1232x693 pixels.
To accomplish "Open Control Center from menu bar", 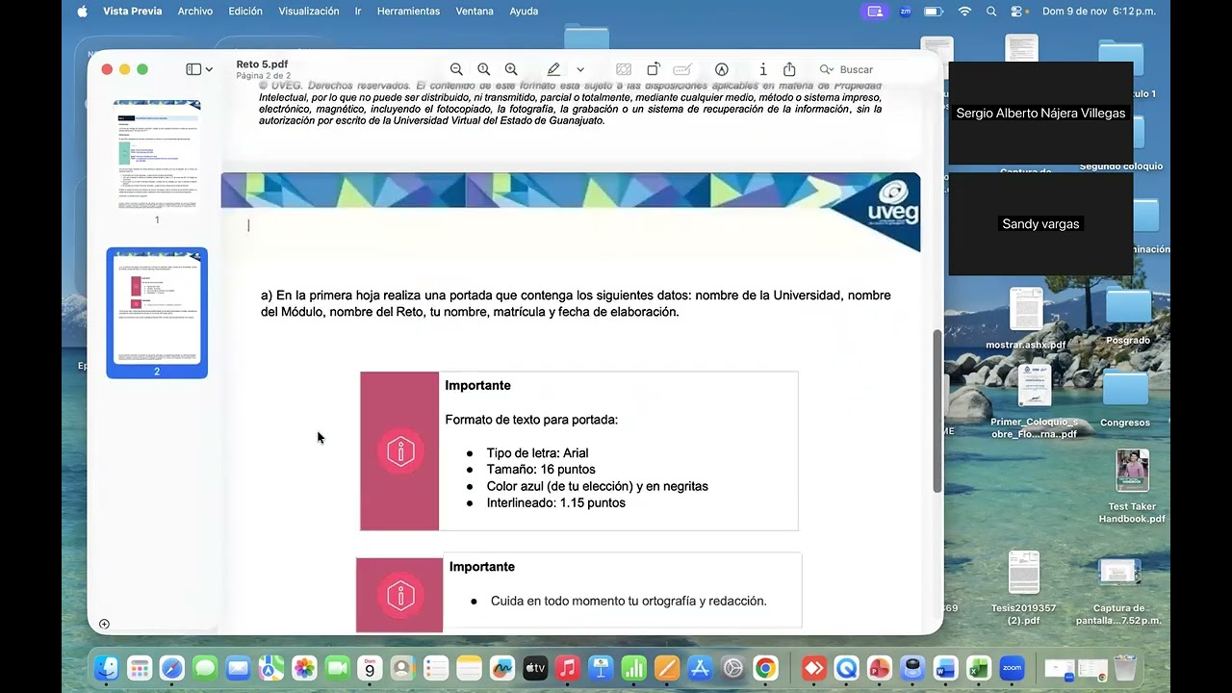I will (x=1017, y=12).
